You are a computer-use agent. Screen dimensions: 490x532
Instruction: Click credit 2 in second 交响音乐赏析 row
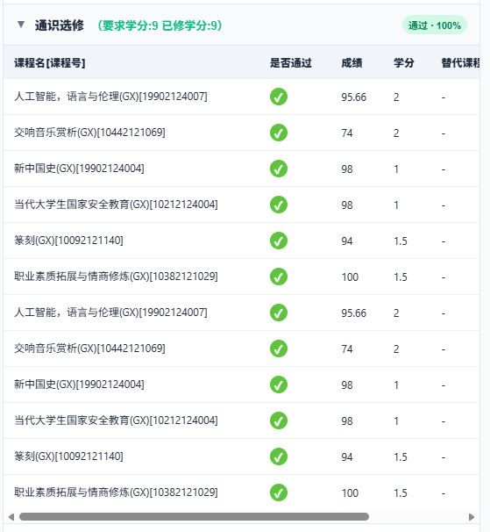click(x=396, y=349)
